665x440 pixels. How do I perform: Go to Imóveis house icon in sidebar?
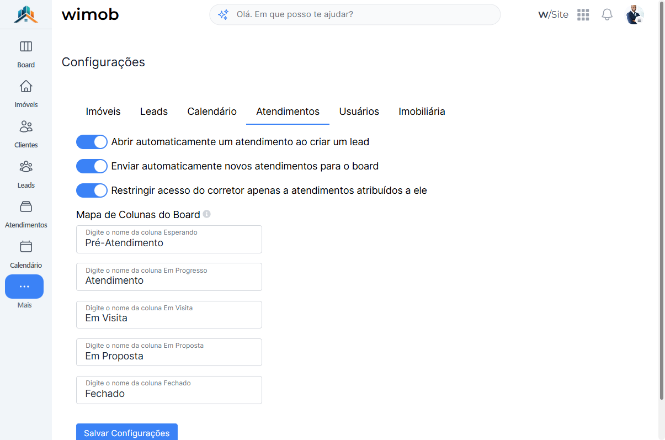[26, 86]
